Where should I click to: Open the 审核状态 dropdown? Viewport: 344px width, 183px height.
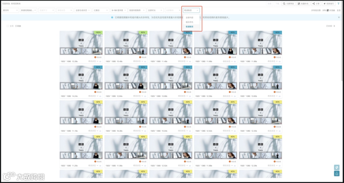65,10
